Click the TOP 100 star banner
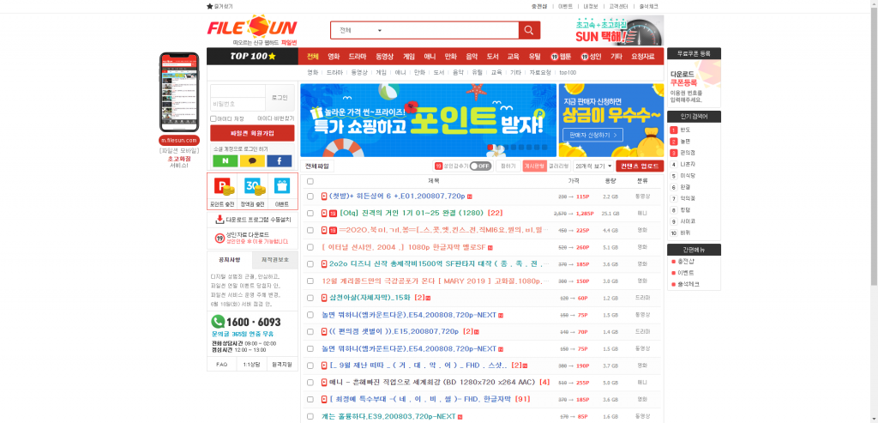878x423 pixels. 253,56
